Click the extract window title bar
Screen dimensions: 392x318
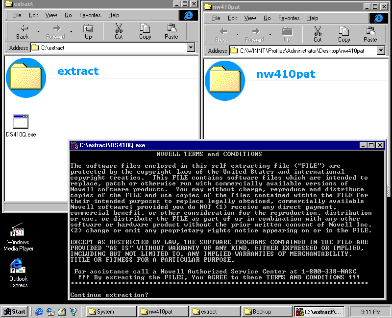coord(101,4)
